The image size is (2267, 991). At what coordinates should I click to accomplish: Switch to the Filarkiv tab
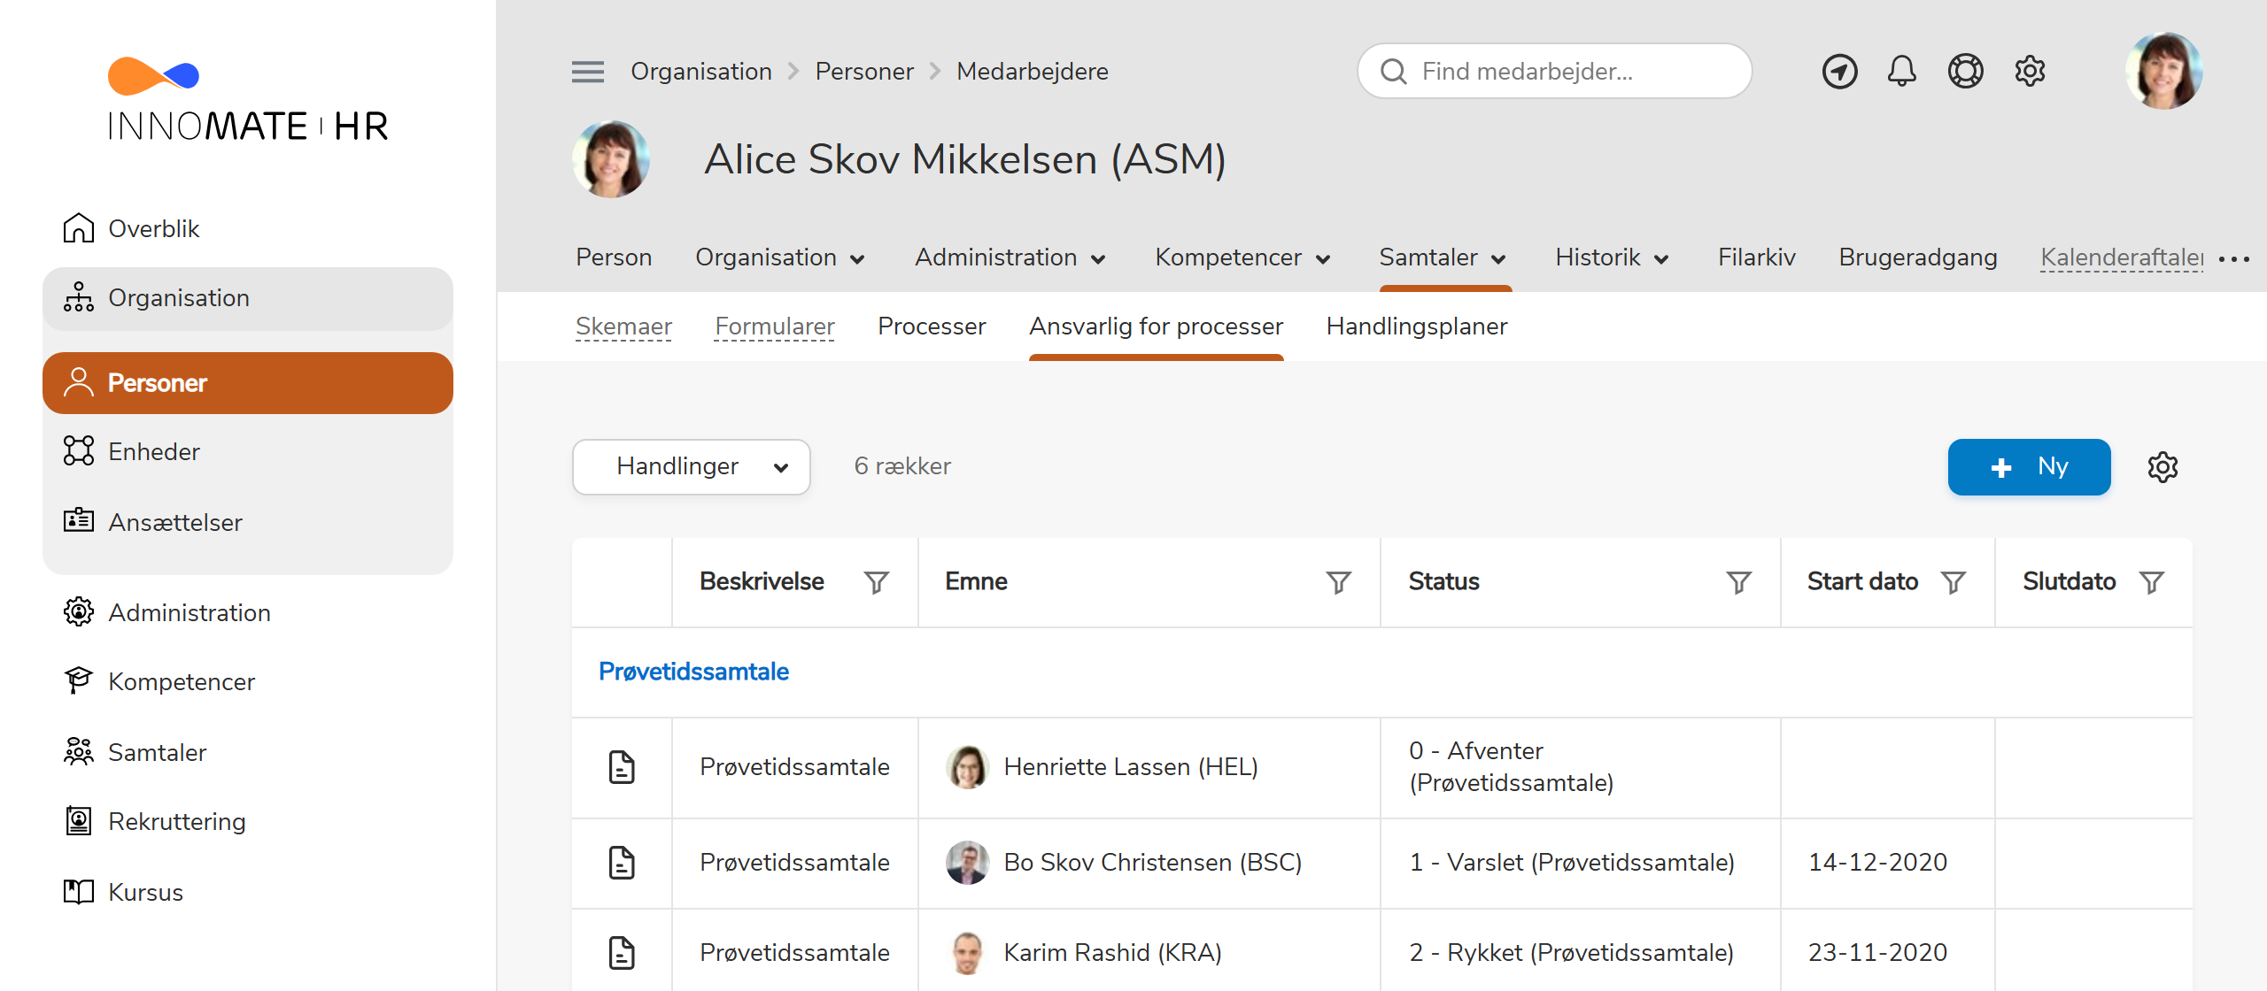pos(1757,257)
